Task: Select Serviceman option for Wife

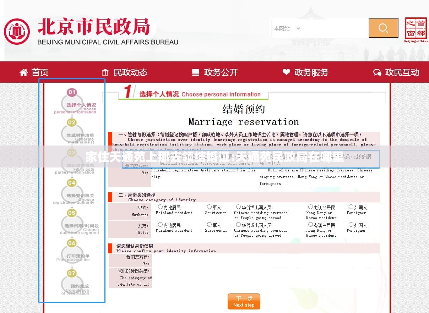Action: (x=209, y=225)
